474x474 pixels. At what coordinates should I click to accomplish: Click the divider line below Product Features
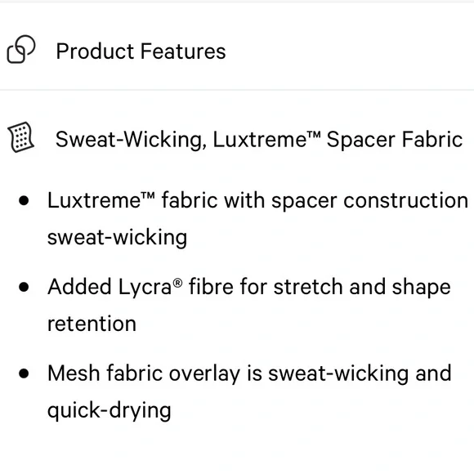pos(237,90)
